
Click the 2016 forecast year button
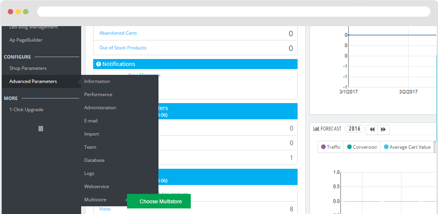(x=354, y=129)
